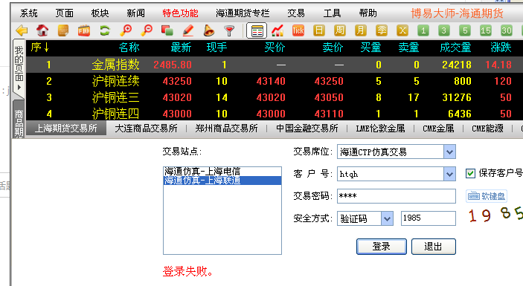Toggle the 保存客户号 checkbox
The width and height of the screenshot is (523, 286).
click(470, 173)
